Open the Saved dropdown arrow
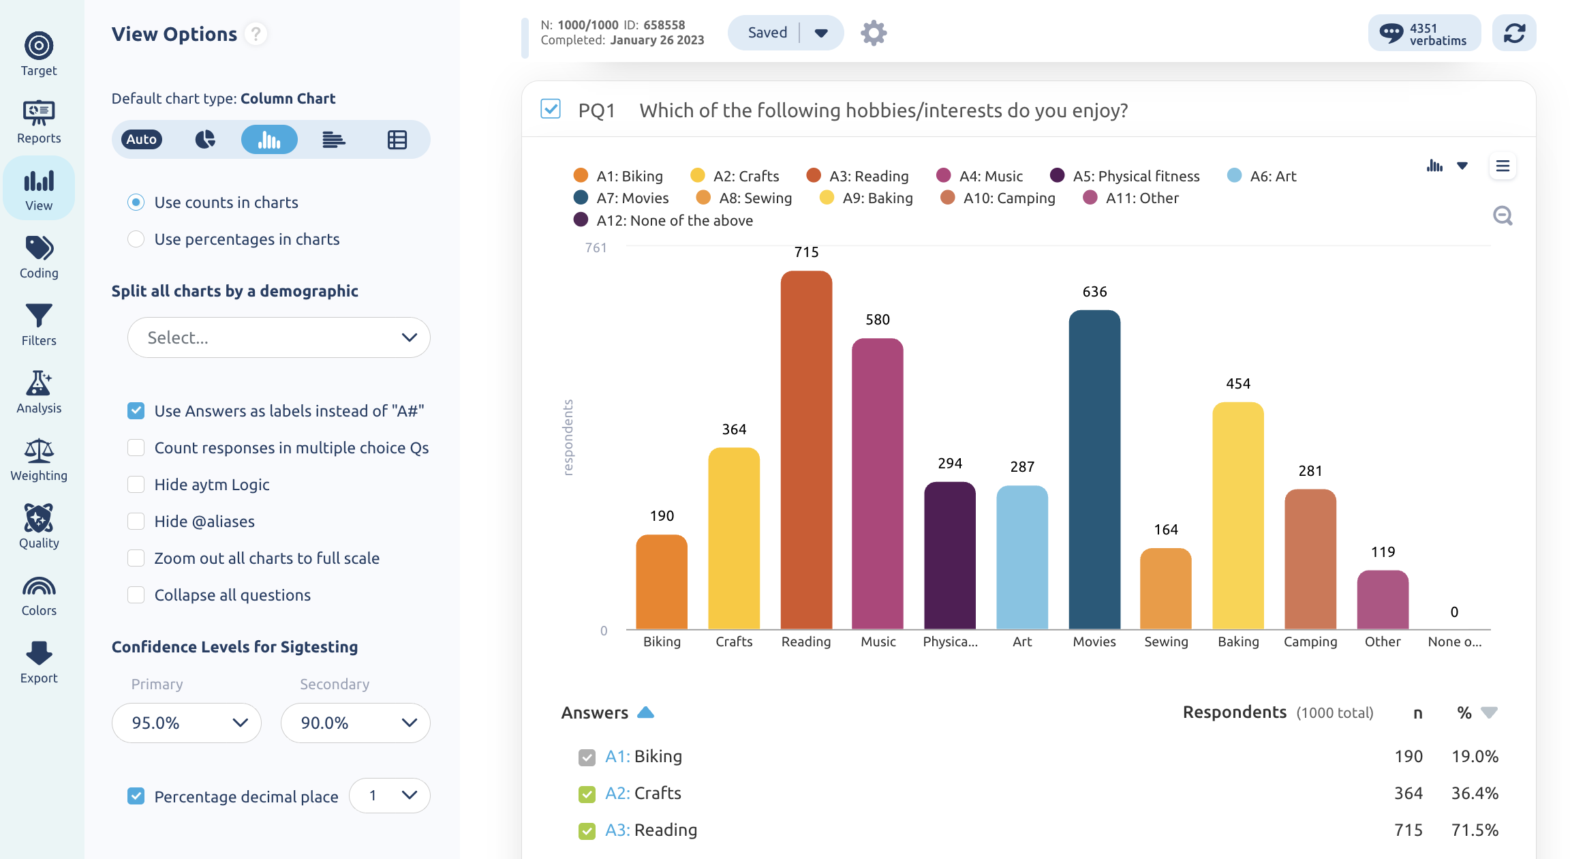Viewport: 1570px width, 859px height. point(821,33)
